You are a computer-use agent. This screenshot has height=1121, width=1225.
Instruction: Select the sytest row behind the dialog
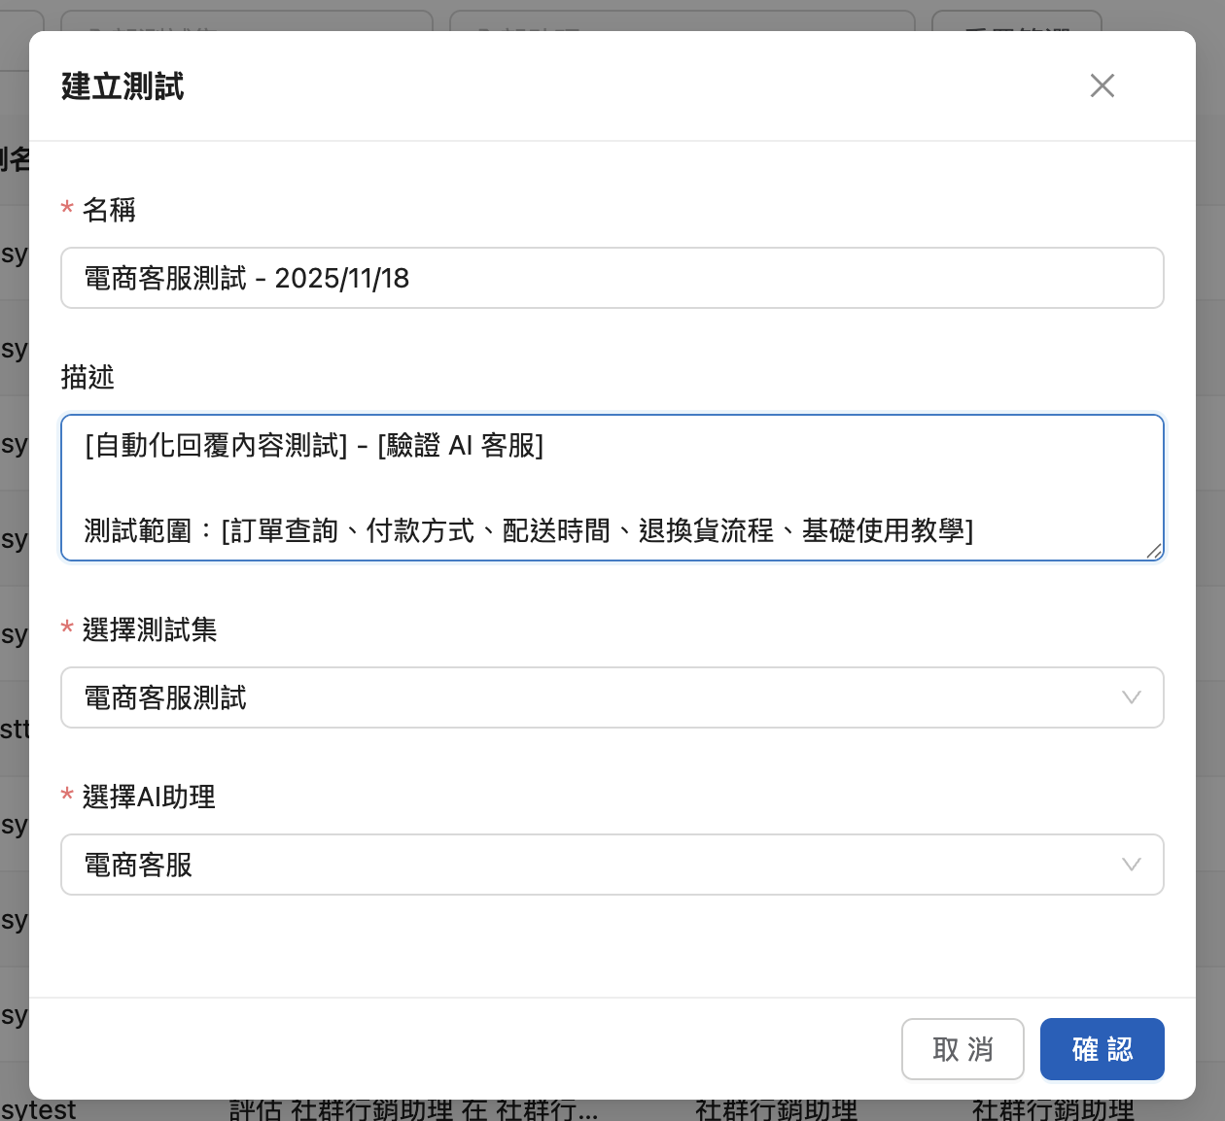[x=39, y=1109]
